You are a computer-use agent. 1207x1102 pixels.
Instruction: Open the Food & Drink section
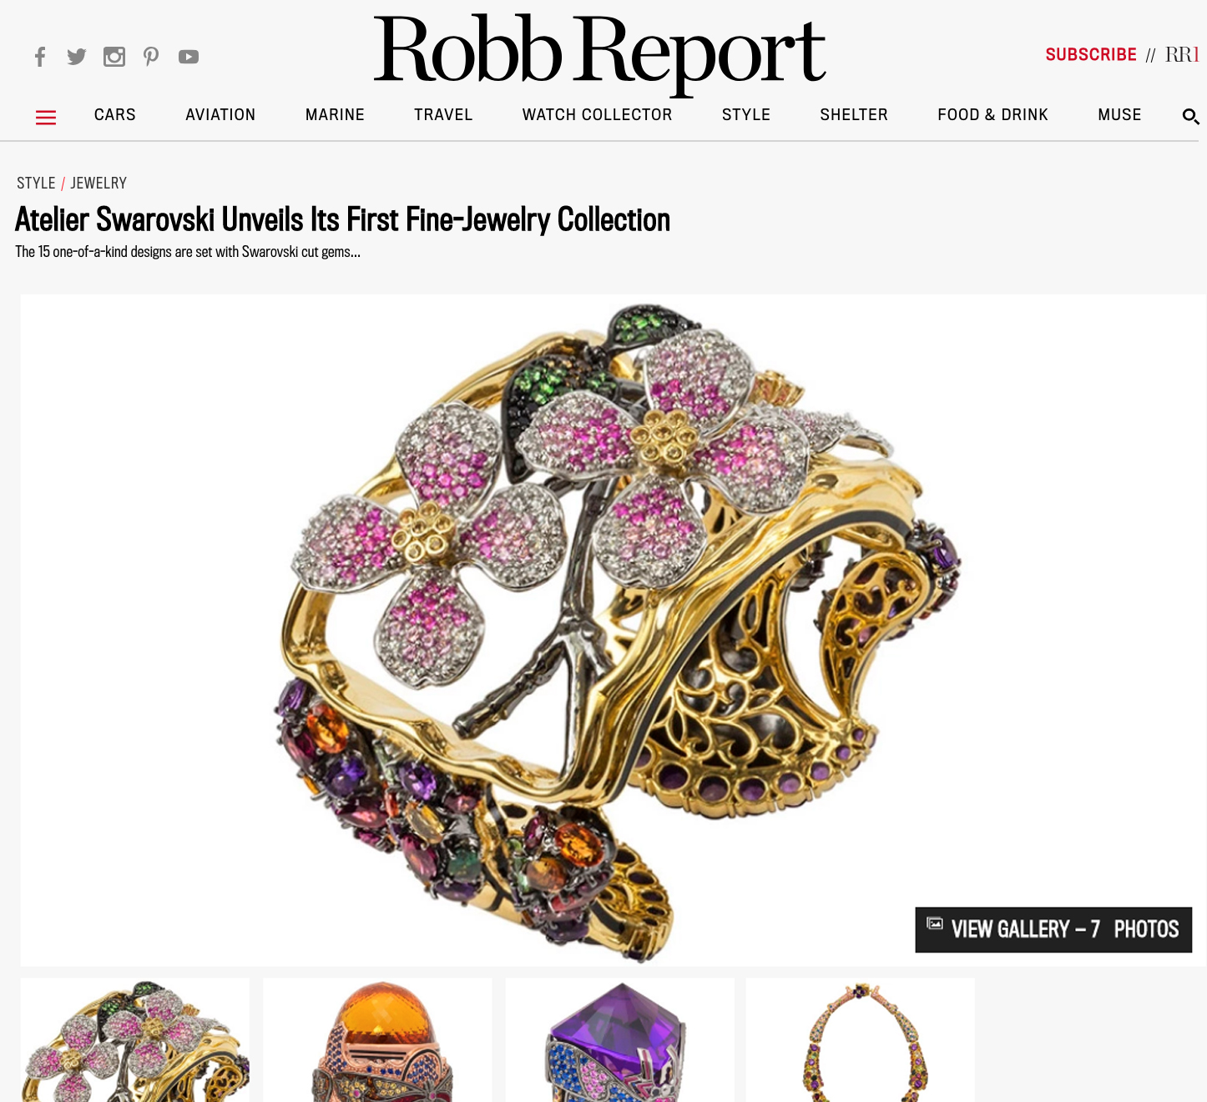pyautogui.click(x=992, y=115)
